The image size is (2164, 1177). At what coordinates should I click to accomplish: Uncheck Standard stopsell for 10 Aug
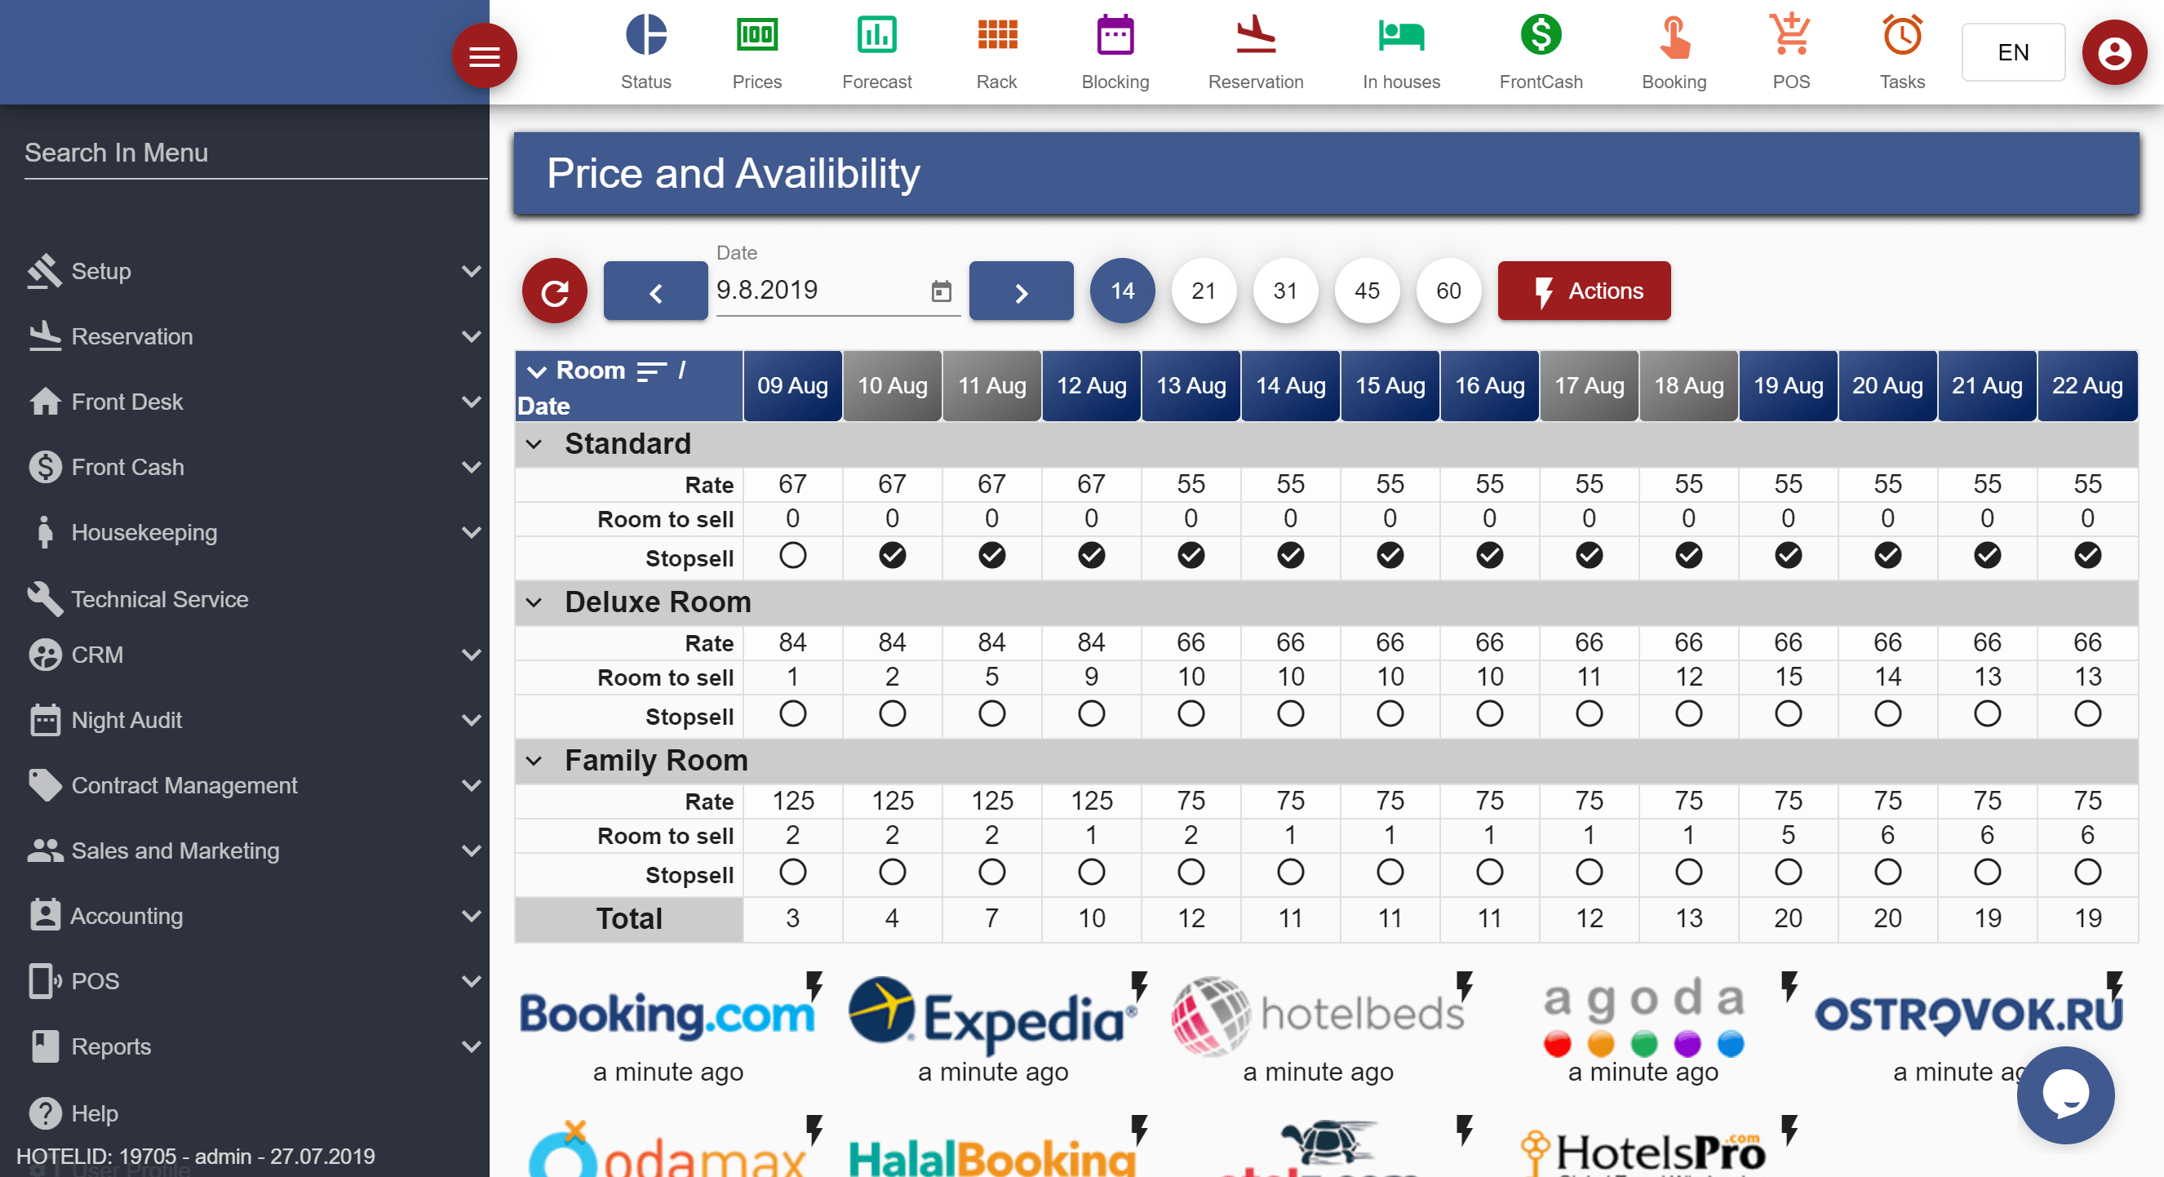892,555
